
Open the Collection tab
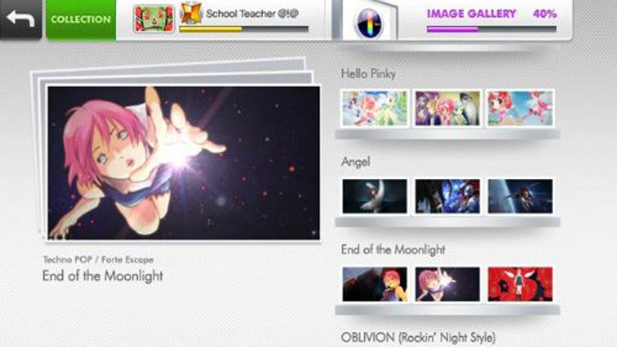point(81,19)
